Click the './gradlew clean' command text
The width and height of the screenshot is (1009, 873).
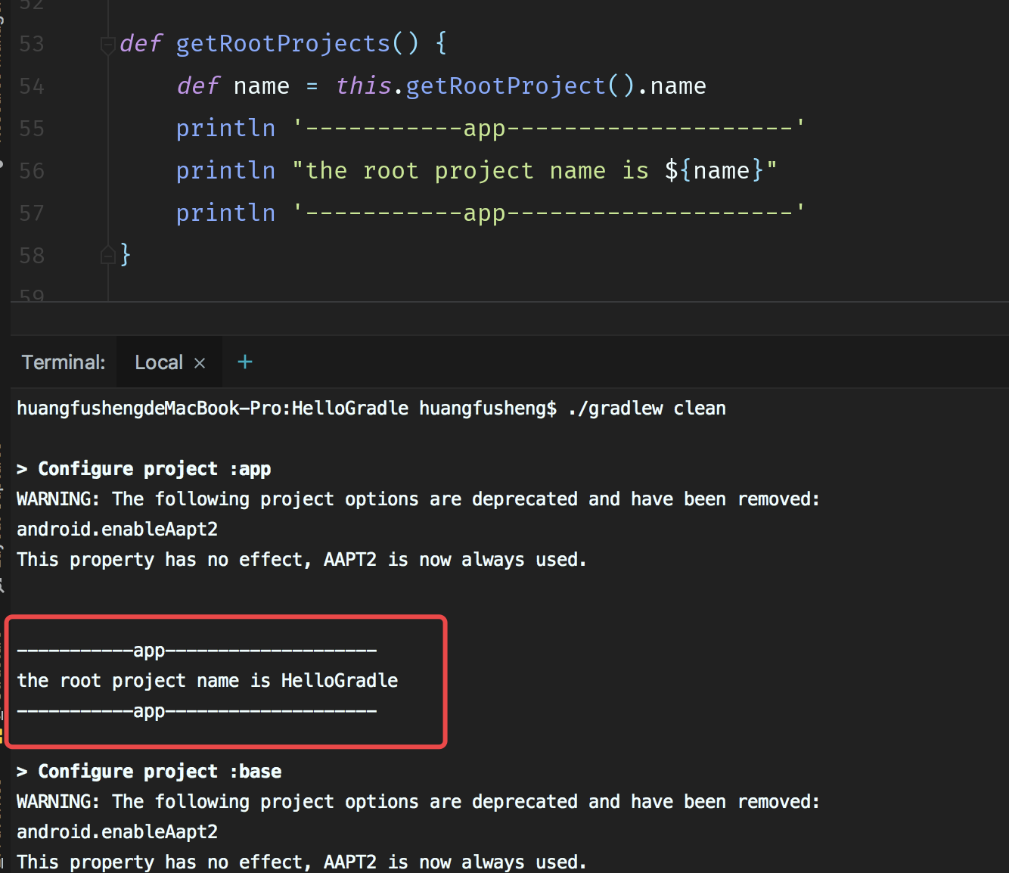click(647, 409)
